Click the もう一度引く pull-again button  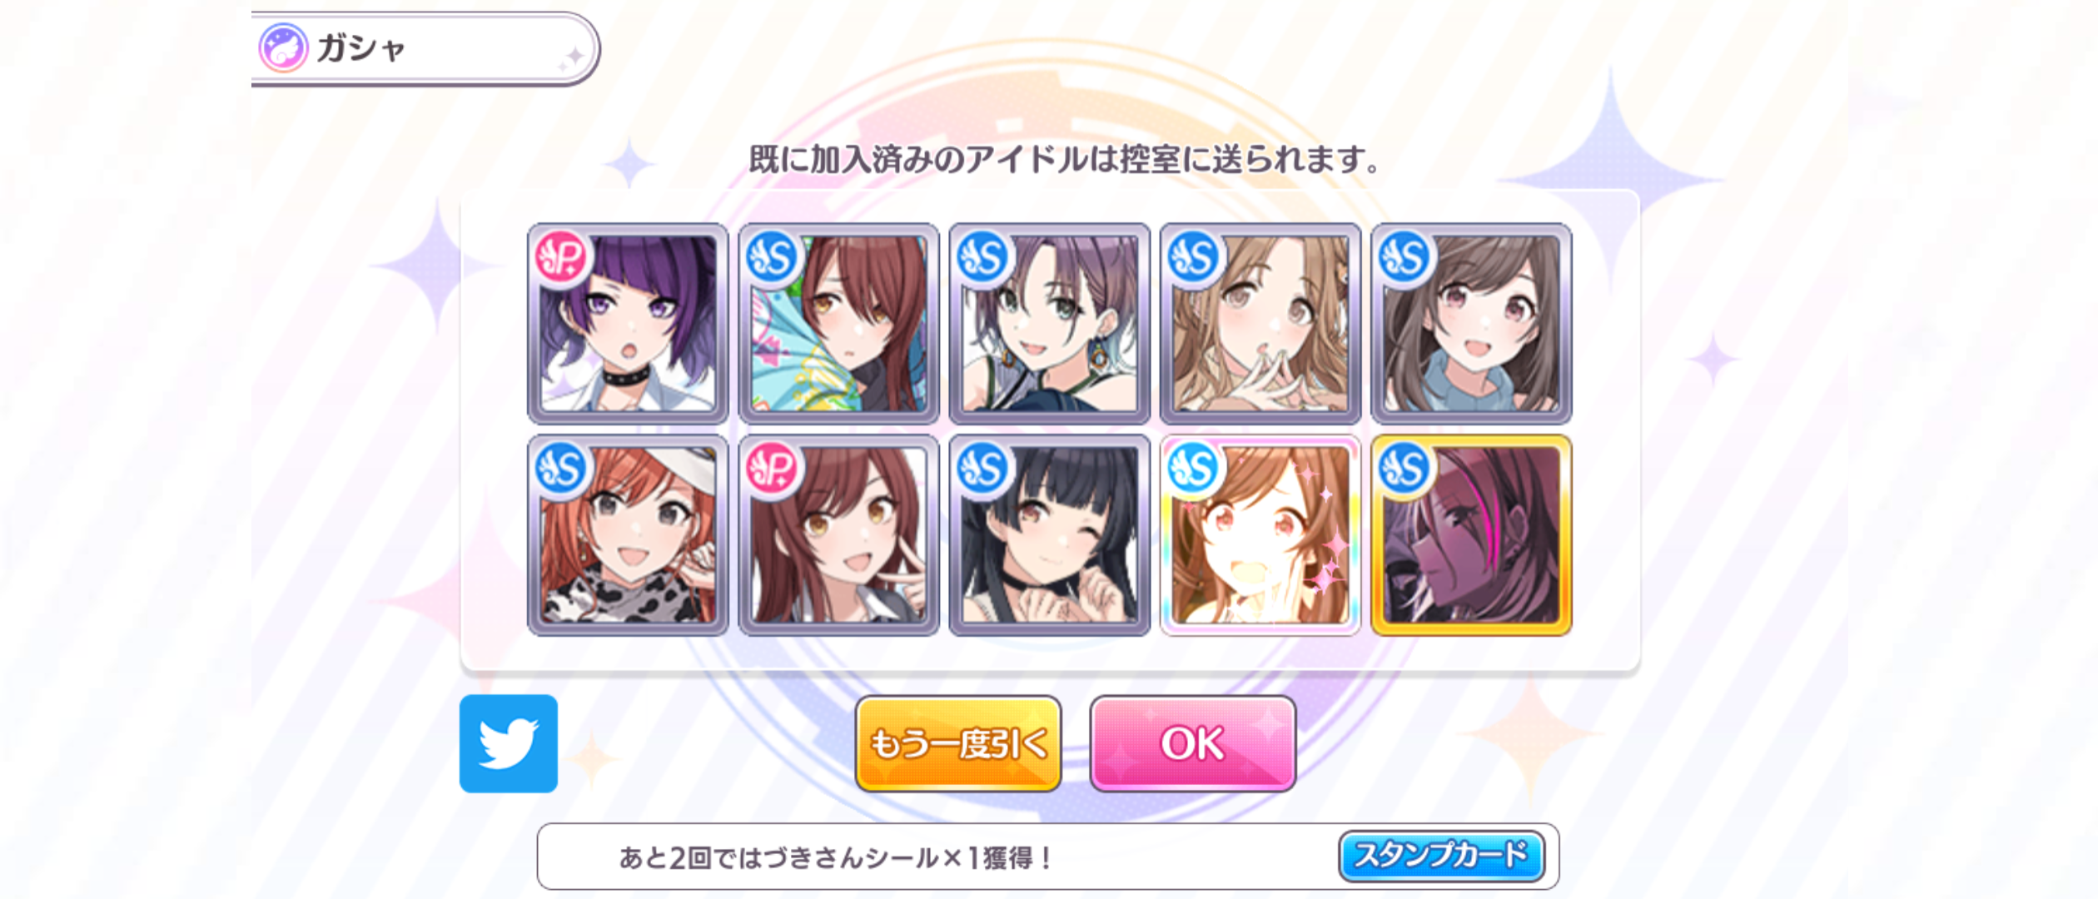pos(958,743)
